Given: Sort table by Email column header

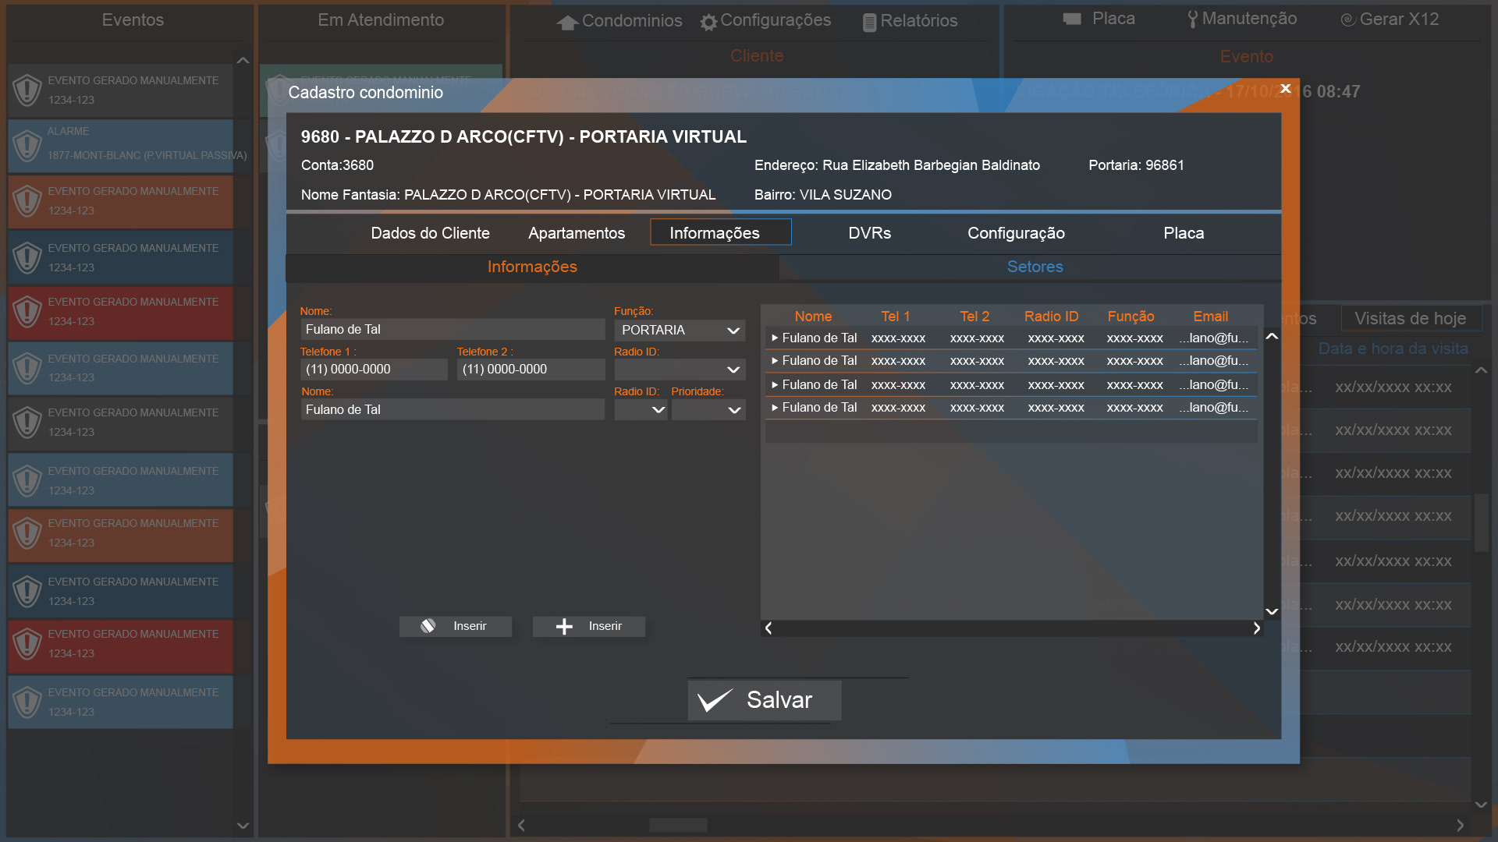Looking at the screenshot, I should [1210, 317].
